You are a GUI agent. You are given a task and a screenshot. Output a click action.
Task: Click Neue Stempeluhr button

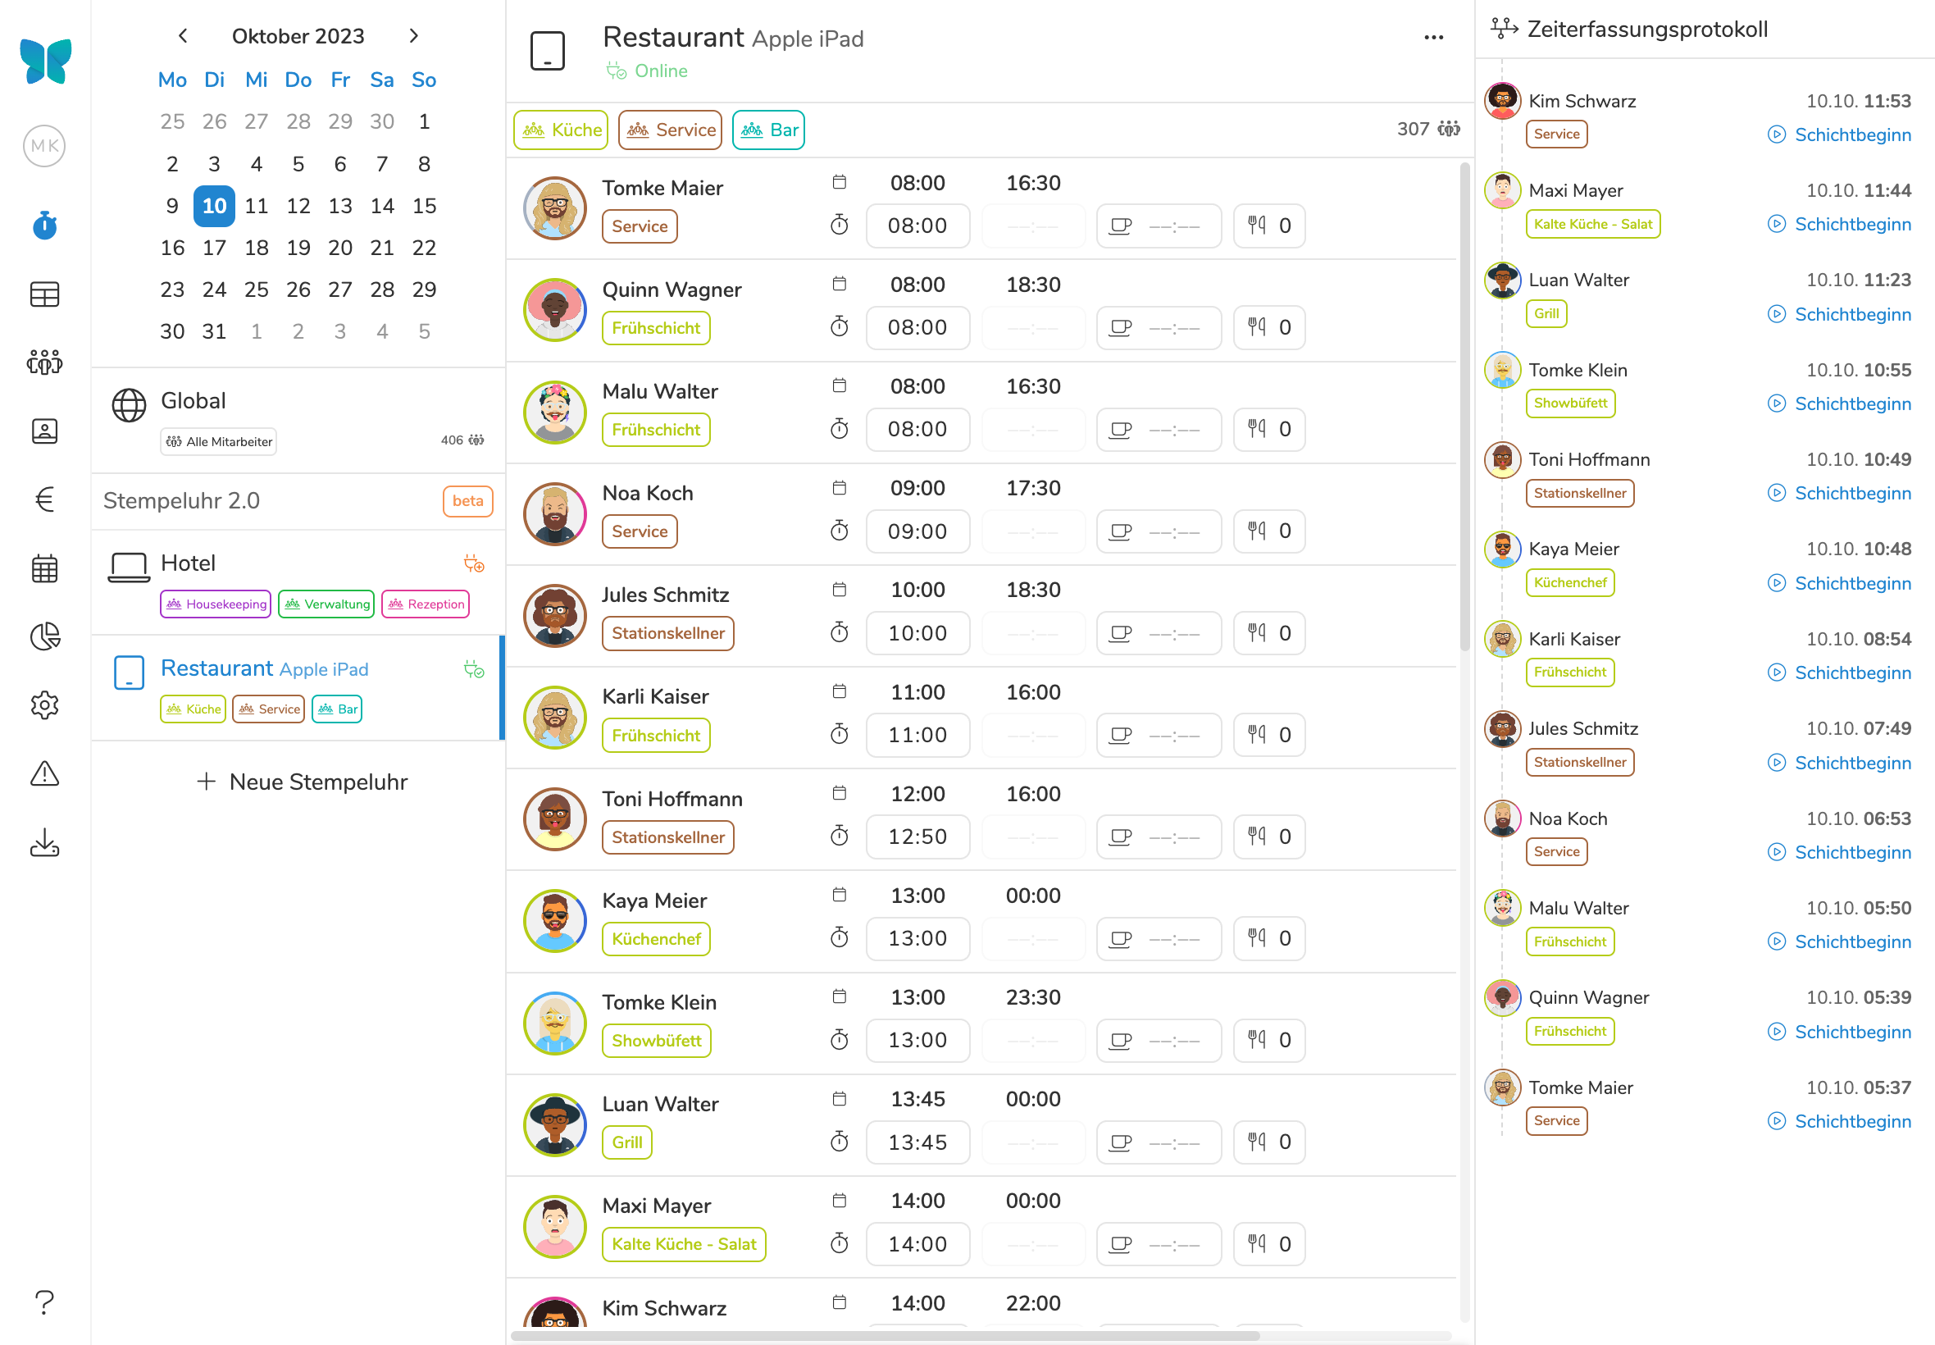pos(302,782)
